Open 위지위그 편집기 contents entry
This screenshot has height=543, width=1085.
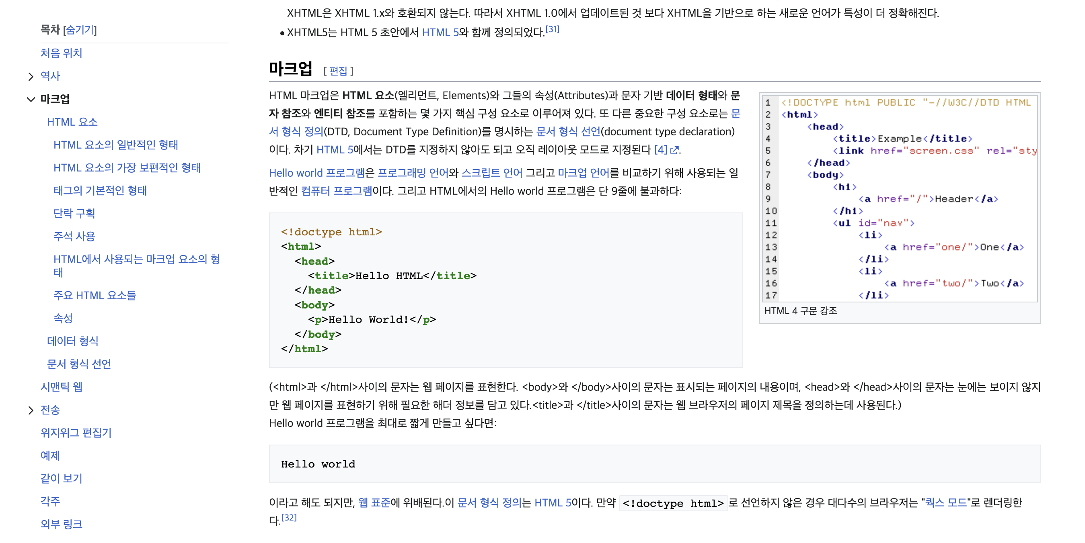(76, 433)
